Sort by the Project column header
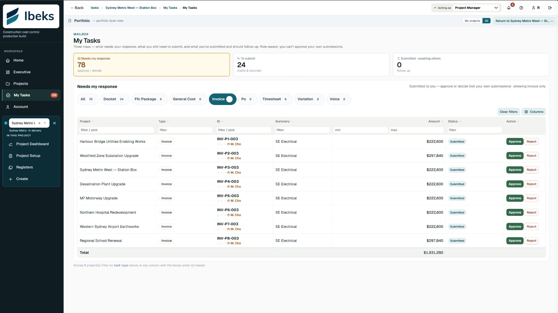This screenshot has width=558, height=313. point(86,121)
